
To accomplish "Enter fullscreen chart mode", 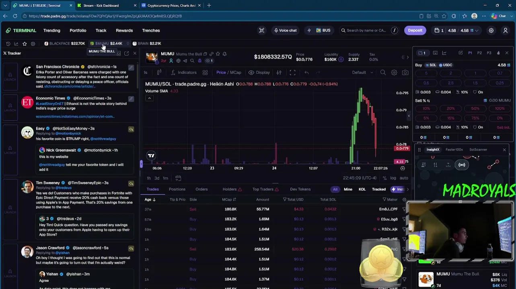I will (292, 73).
